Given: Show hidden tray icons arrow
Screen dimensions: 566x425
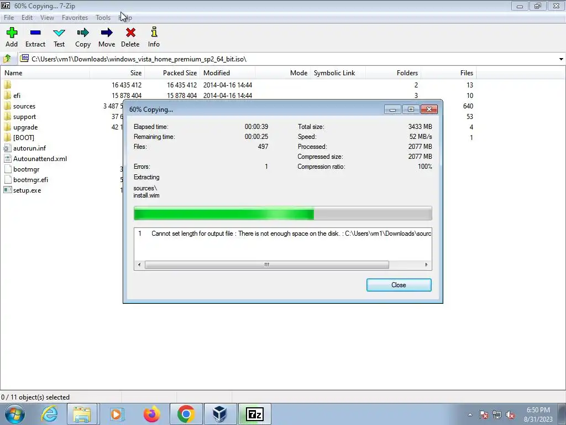Looking at the screenshot, I should (470, 415).
